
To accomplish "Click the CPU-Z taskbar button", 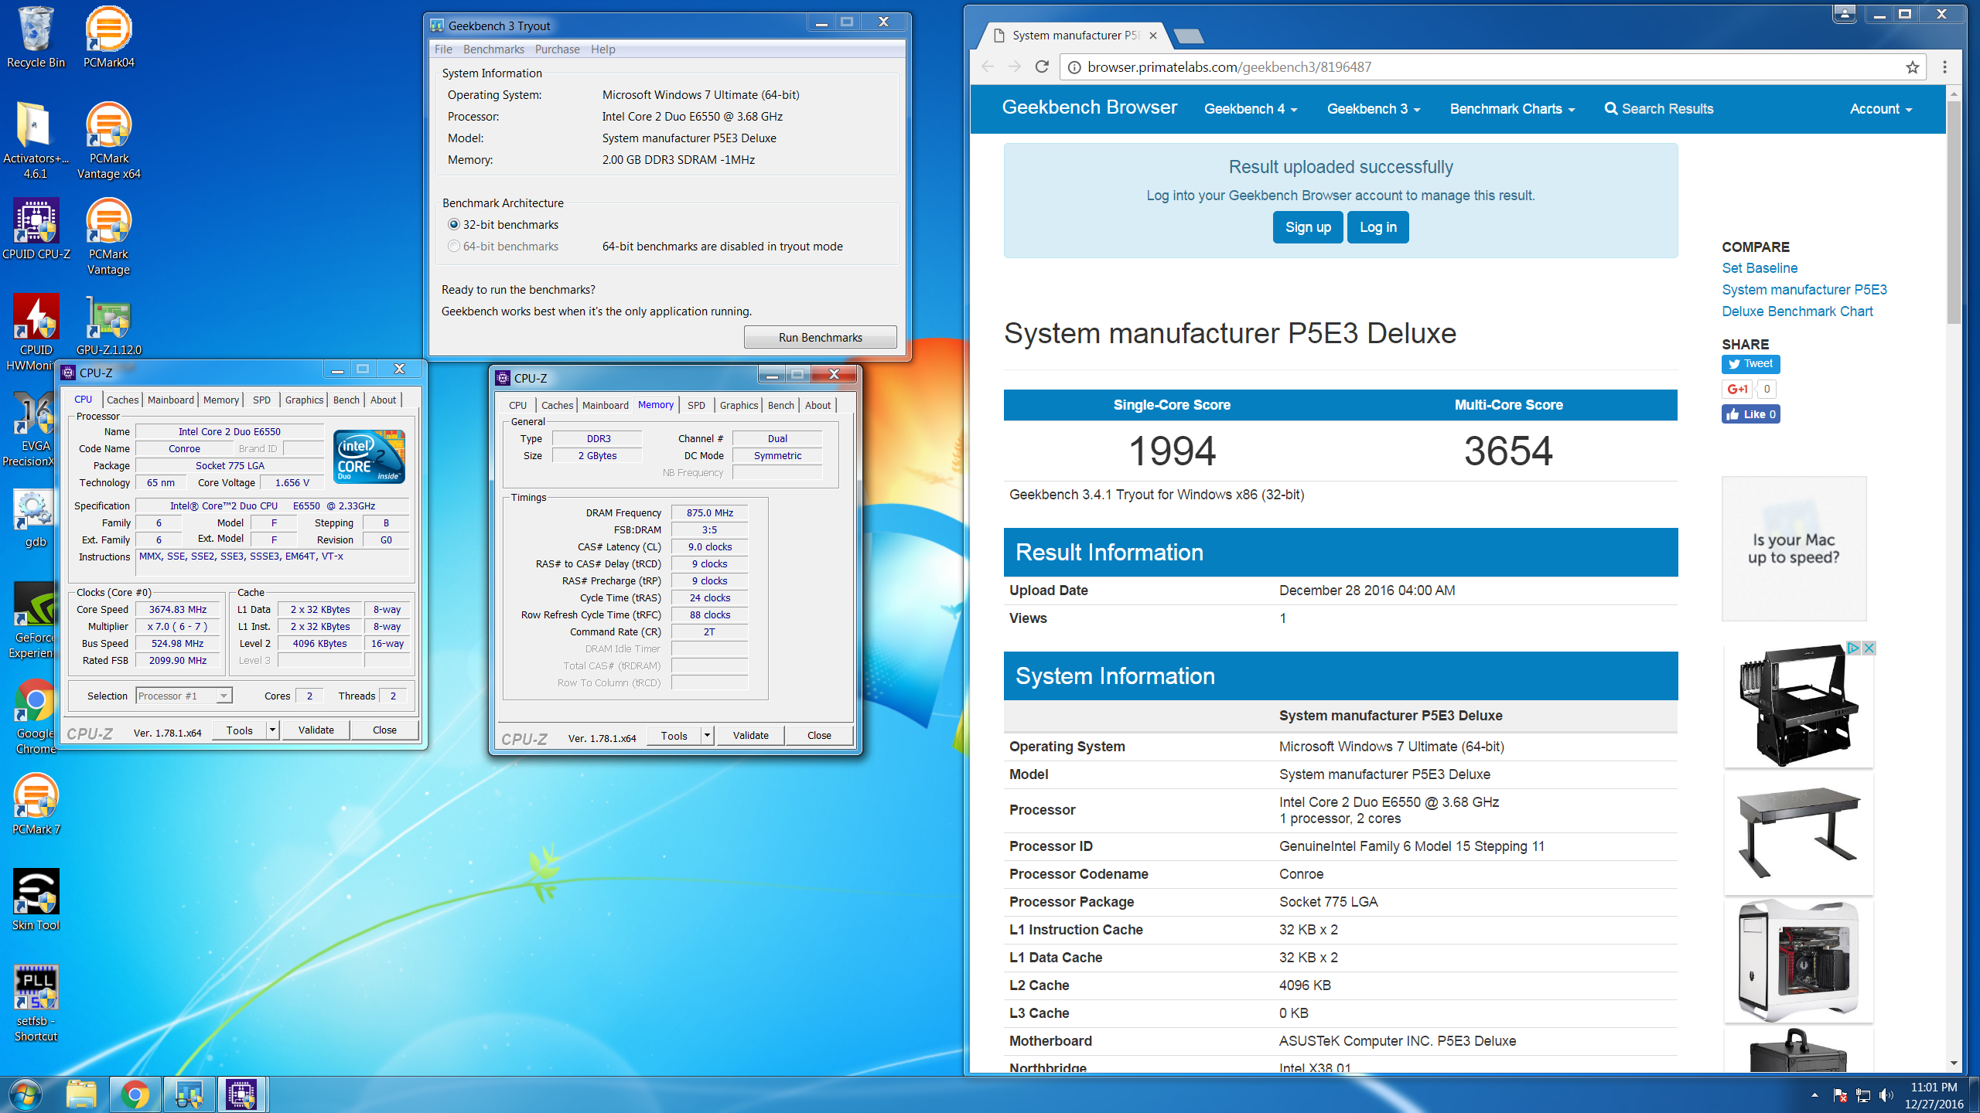I will point(242,1094).
